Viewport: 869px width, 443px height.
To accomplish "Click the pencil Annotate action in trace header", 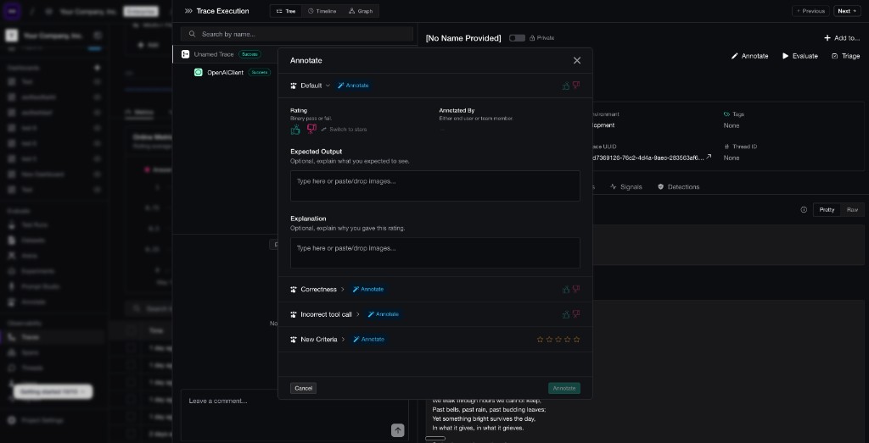I will 750,56.
